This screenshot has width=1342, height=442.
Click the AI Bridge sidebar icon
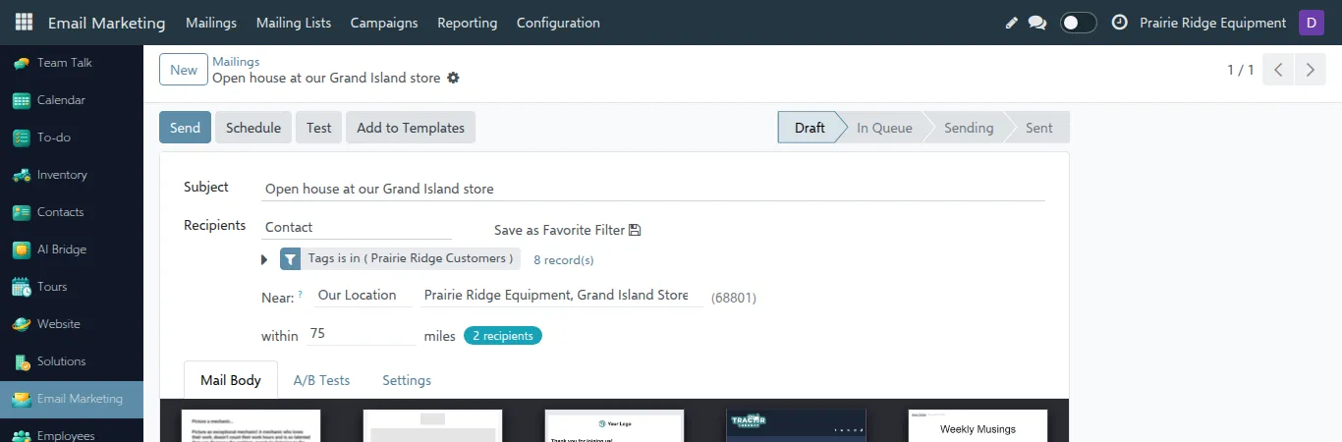(x=21, y=249)
